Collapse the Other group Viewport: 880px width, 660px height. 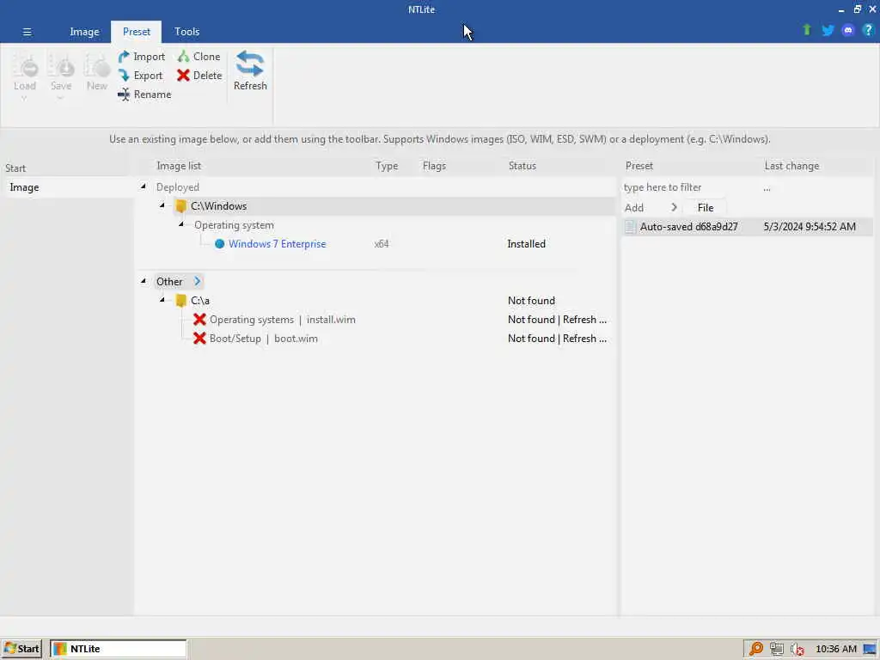click(144, 281)
